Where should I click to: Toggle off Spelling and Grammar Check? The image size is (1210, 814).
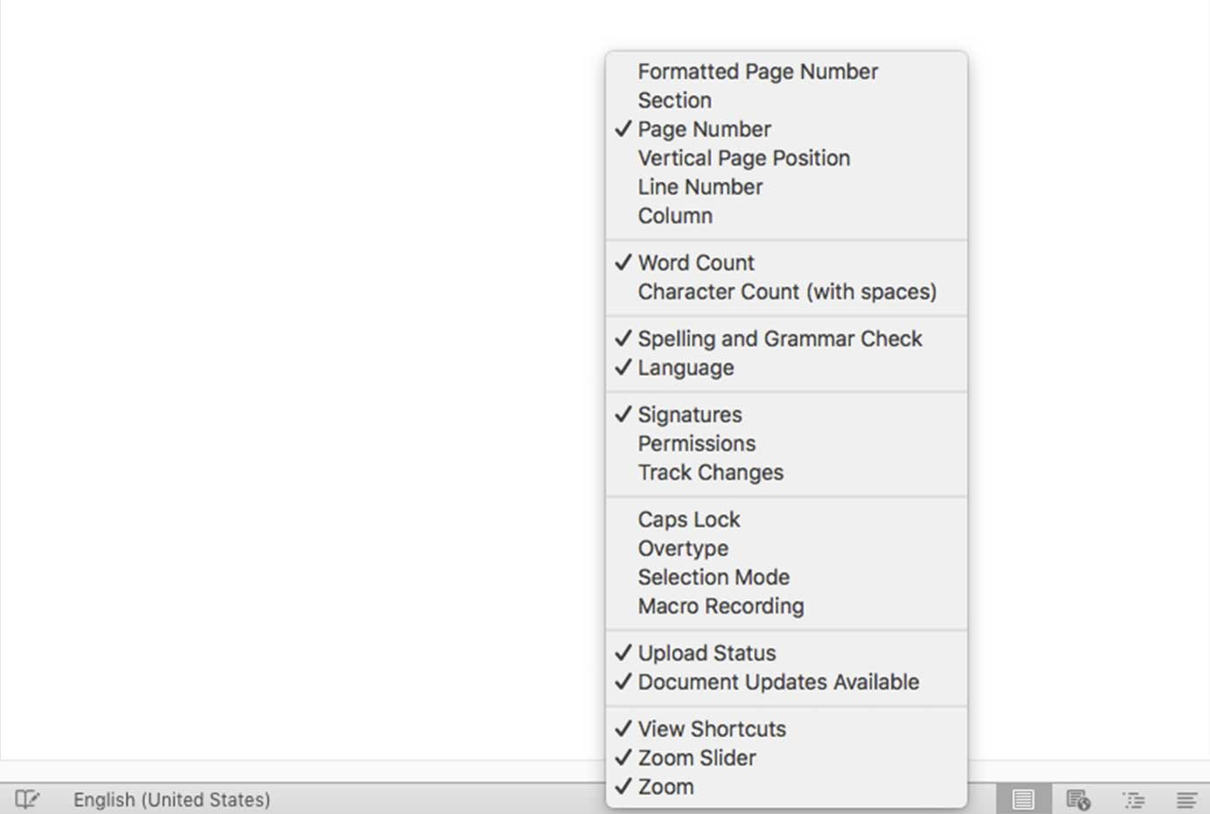[x=779, y=339]
